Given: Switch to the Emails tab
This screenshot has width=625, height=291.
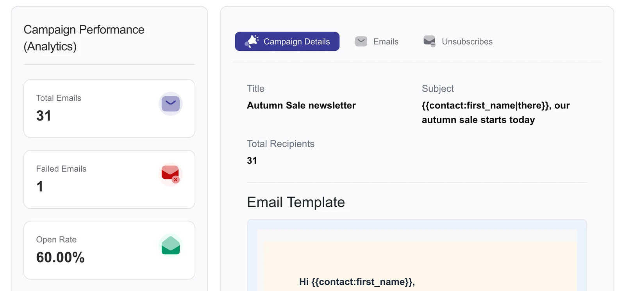Looking at the screenshot, I should pos(377,41).
